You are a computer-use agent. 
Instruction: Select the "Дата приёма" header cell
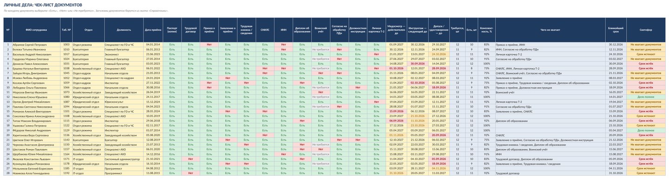point(153,30)
